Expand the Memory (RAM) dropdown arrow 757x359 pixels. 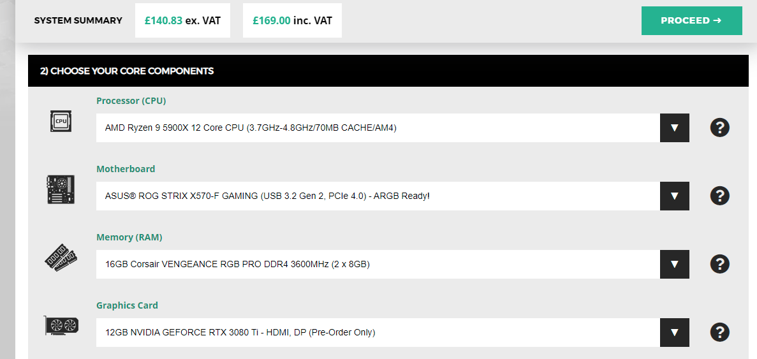675,264
